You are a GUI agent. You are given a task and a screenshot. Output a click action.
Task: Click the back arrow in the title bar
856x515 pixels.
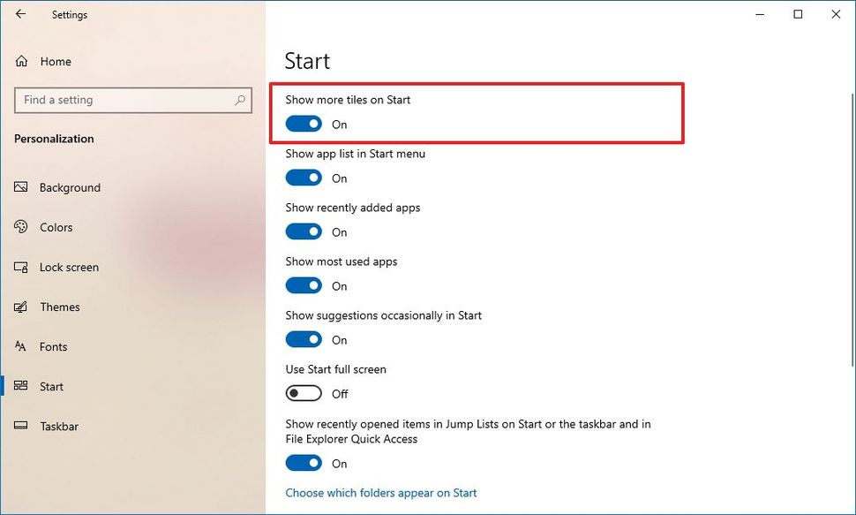point(20,14)
